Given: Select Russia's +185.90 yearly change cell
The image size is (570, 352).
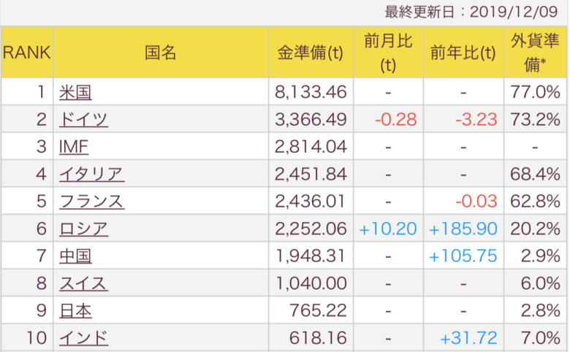Looking at the screenshot, I should 463,229.
